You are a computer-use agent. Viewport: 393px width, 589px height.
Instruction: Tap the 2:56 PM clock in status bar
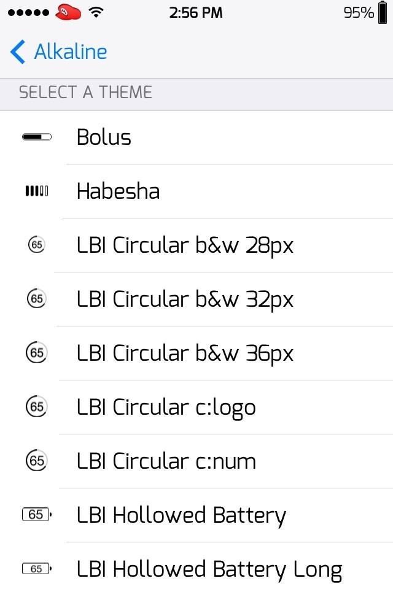click(x=196, y=12)
